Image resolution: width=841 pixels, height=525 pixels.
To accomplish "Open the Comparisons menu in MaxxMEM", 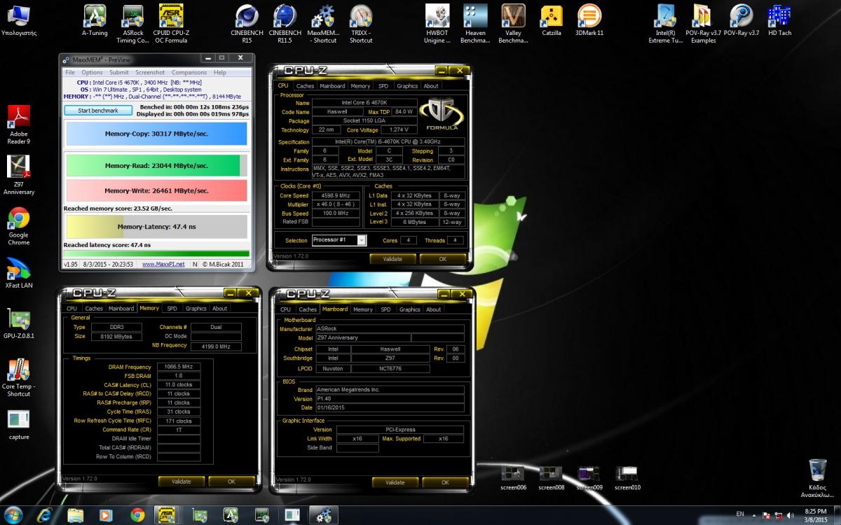I will coord(189,72).
